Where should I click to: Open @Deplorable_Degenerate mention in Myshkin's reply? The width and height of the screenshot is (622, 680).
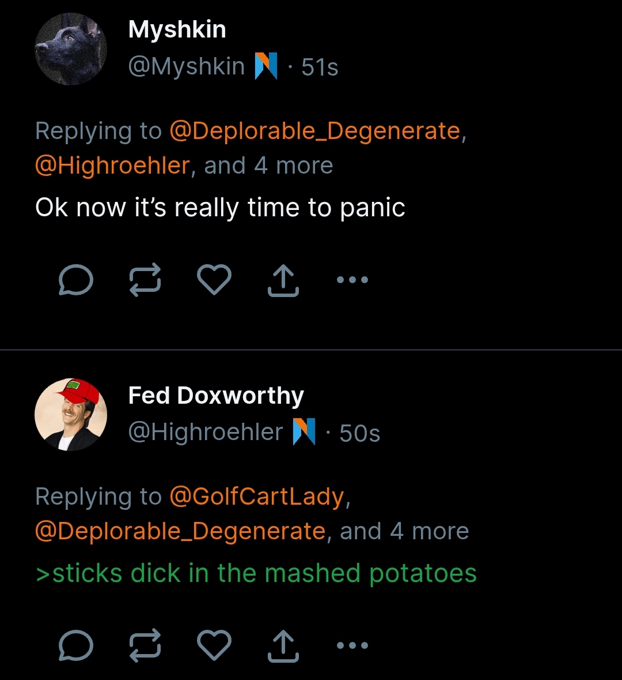pyautogui.click(x=315, y=130)
